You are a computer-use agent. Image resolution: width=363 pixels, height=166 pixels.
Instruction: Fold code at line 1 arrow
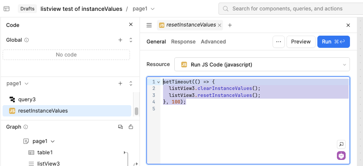point(158,82)
